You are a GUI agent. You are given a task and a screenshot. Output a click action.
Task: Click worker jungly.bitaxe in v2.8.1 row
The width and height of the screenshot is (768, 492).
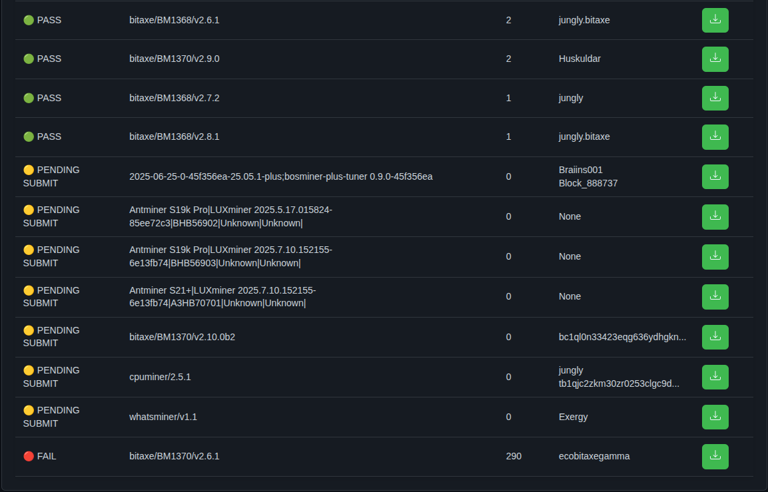click(584, 136)
